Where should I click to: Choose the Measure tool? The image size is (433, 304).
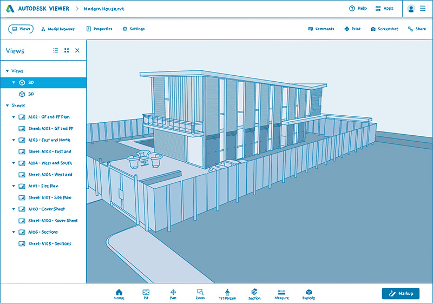[281, 294]
